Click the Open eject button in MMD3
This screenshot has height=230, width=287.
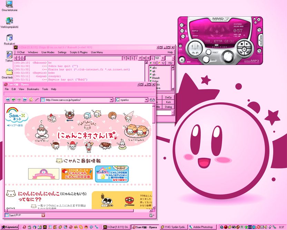[182, 60]
